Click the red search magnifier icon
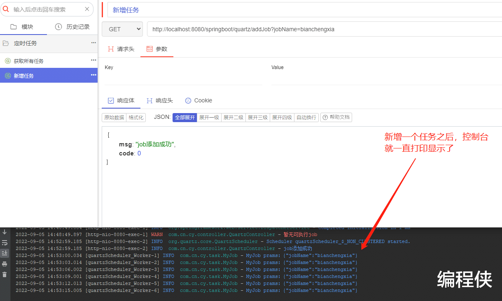The width and height of the screenshot is (502, 301). coord(6,9)
